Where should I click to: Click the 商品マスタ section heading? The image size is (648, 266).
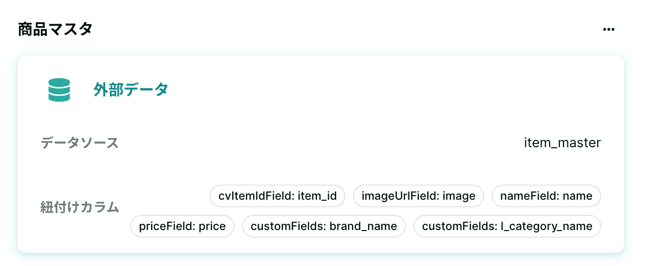55,29
